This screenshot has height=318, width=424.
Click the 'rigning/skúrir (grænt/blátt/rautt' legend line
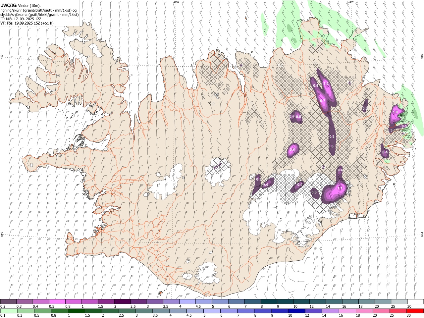[38, 10]
